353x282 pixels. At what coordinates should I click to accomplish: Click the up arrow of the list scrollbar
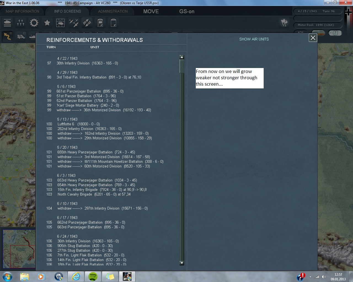(x=182, y=57)
